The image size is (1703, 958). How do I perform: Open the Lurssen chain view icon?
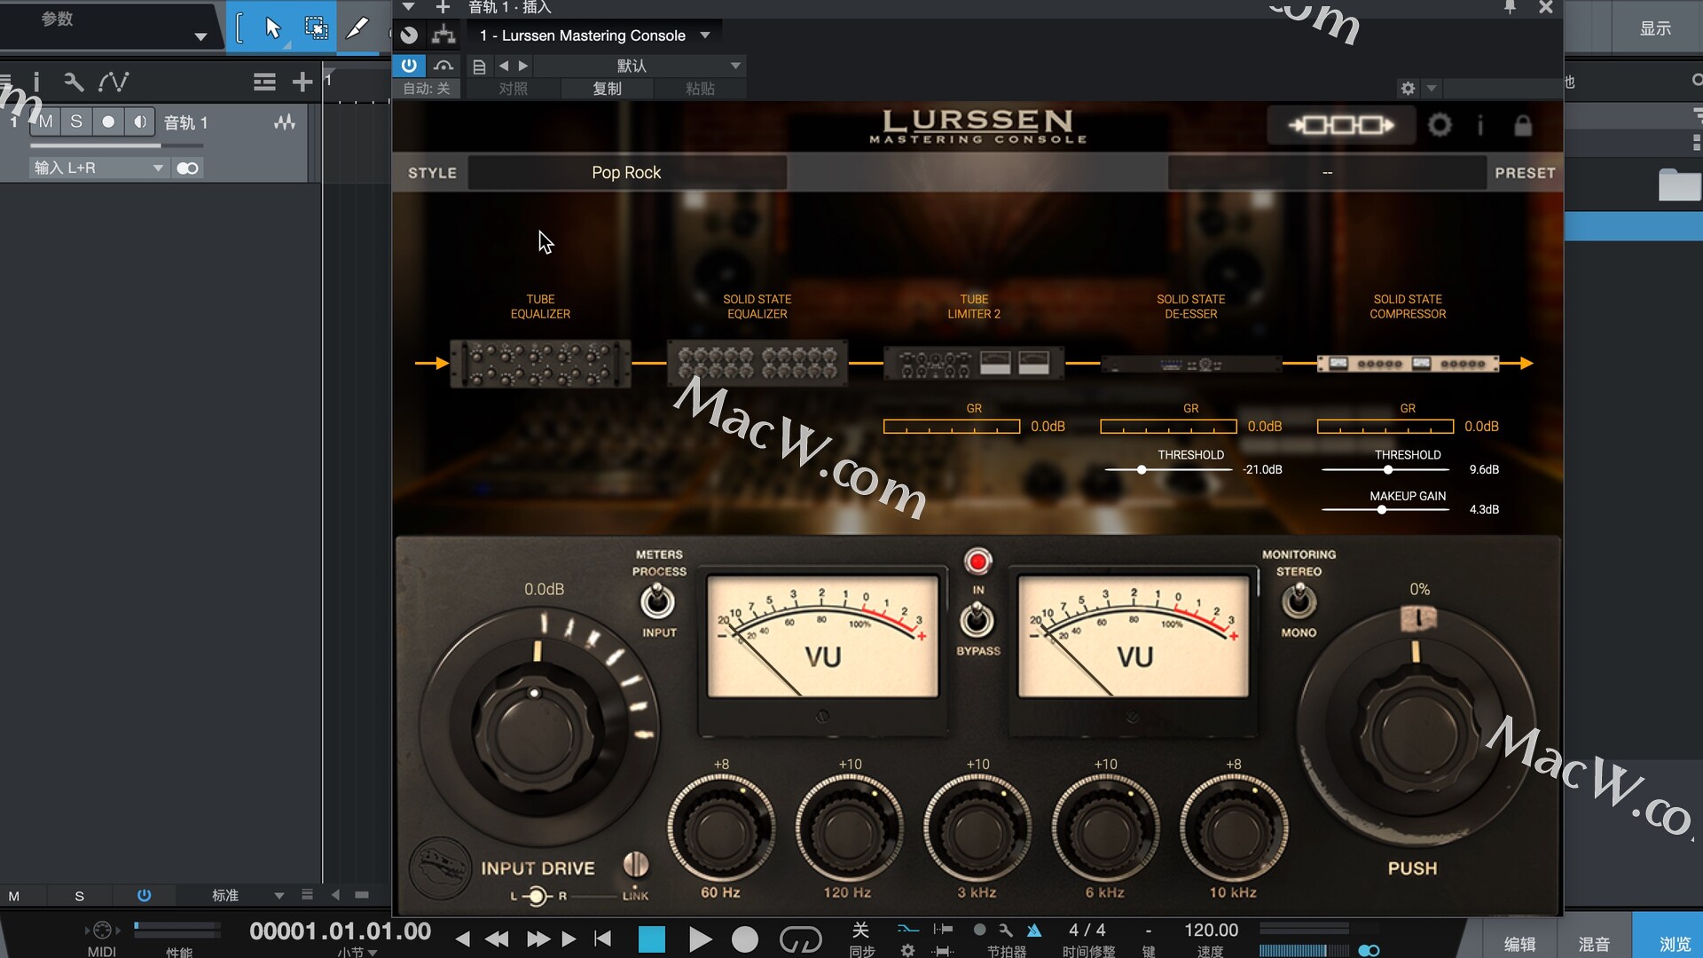(1340, 125)
